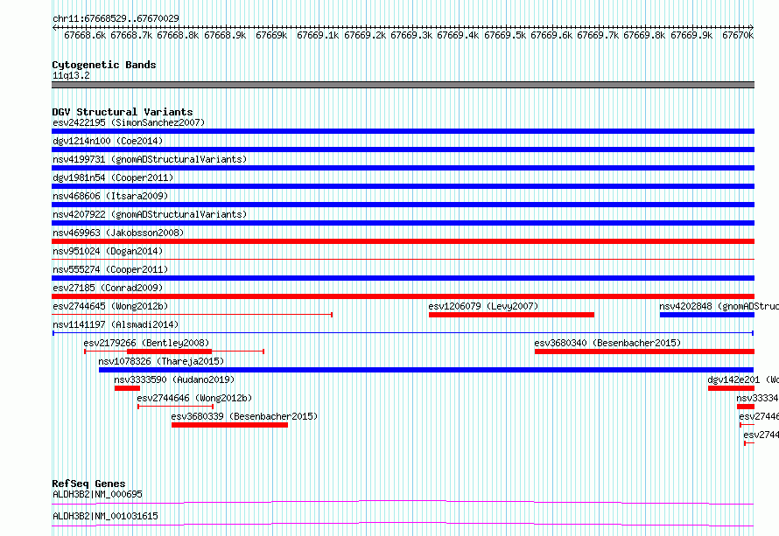Select the thin red esv2744646 variant line
Viewport: 779px width, 536px height.
(175, 407)
